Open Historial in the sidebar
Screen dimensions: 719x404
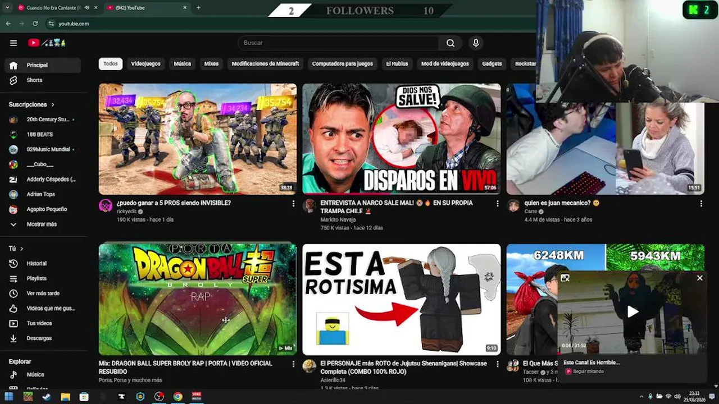[x=43, y=263]
